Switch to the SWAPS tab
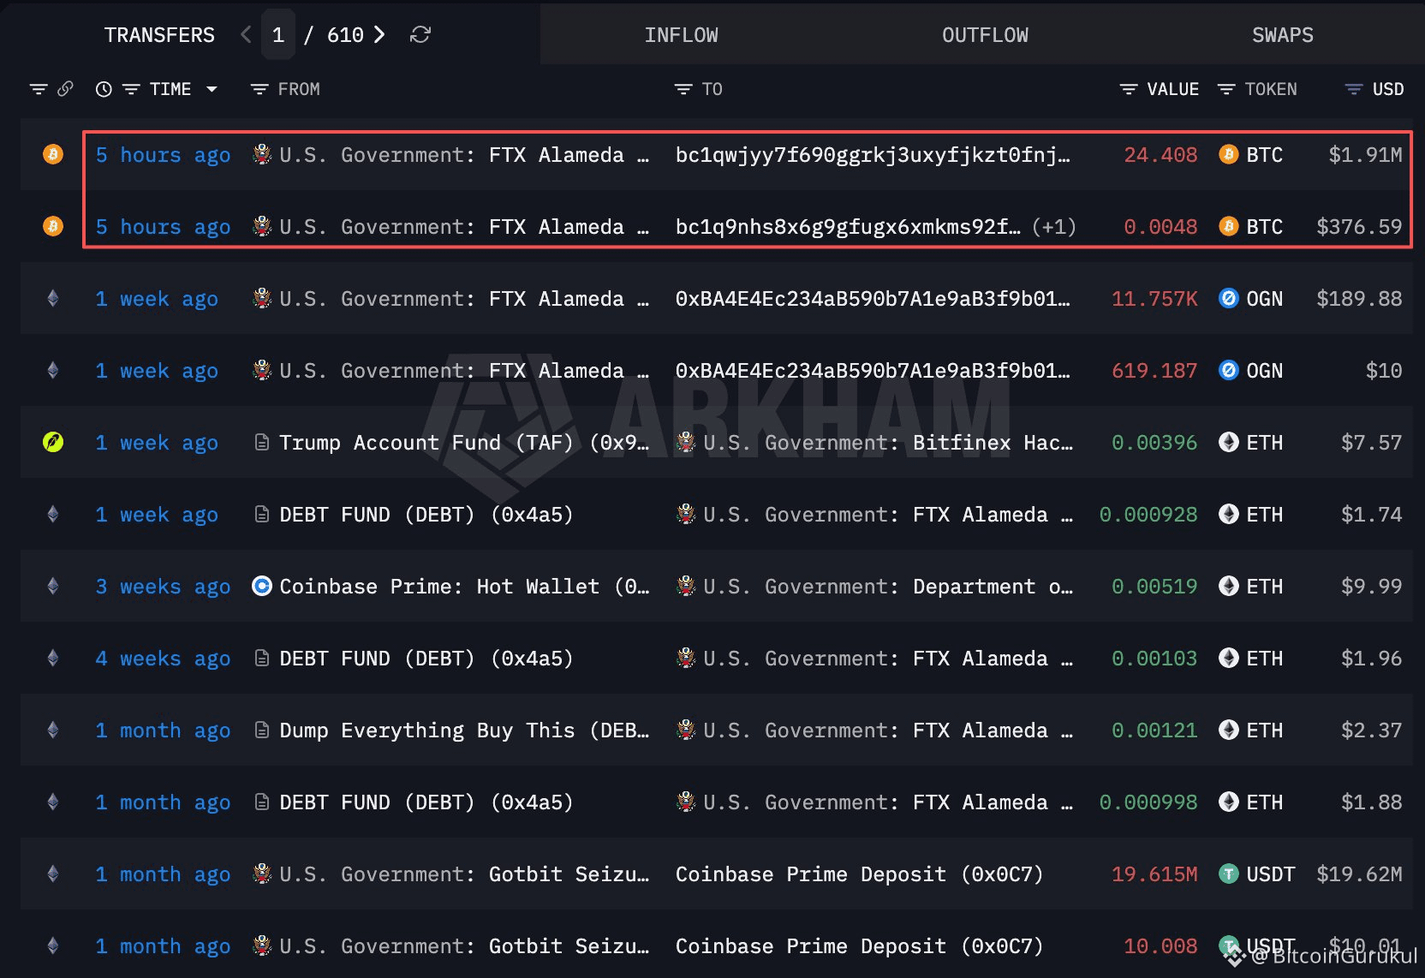This screenshot has height=978, width=1425. (x=1282, y=35)
